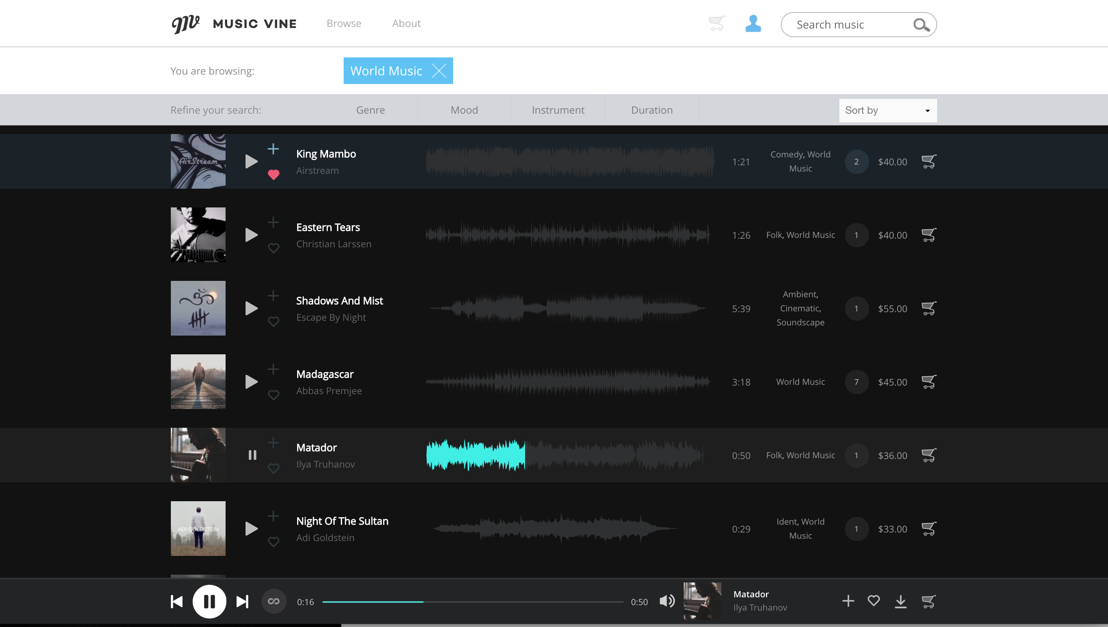The height and width of the screenshot is (627, 1108).
Task: Open the Sort by dropdown
Action: 887,110
